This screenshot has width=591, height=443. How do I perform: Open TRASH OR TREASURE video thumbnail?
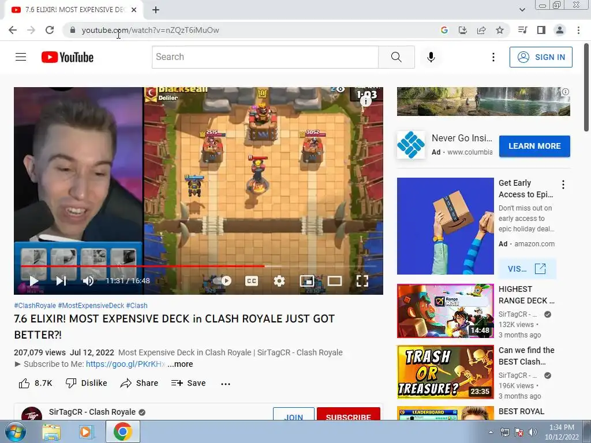pyautogui.click(x=445, y=372)
